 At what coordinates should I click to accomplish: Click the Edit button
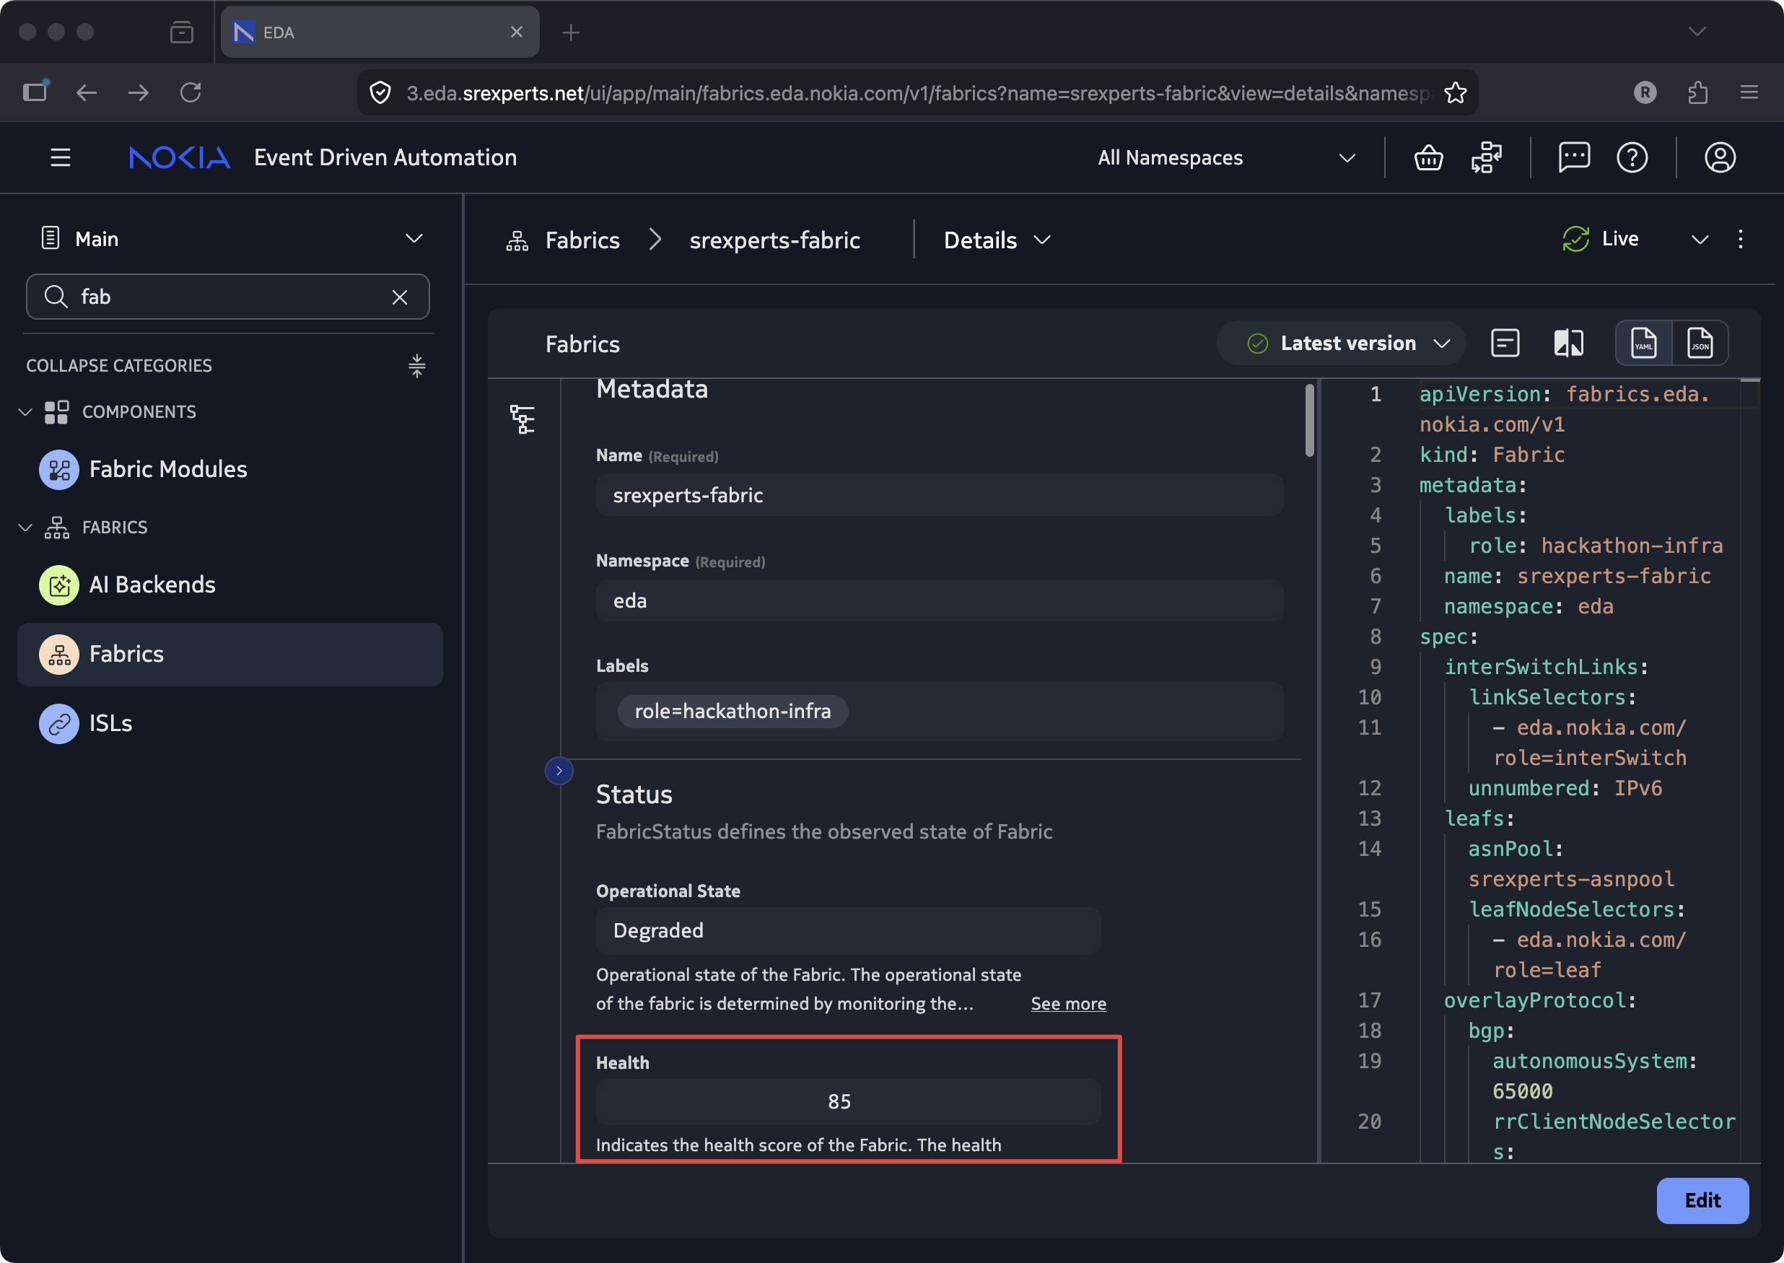(1702, 1200)
